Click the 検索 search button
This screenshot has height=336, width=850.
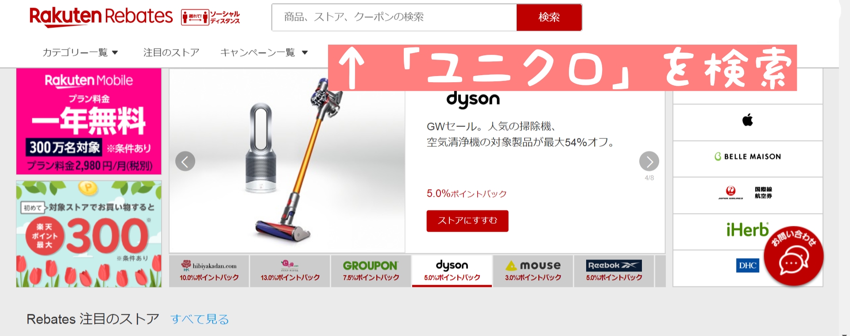(549, 17)
